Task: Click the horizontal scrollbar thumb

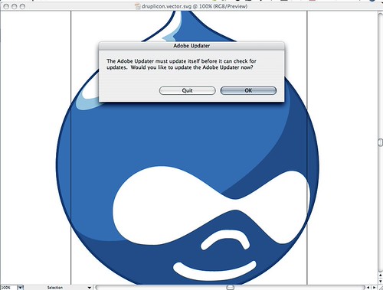Action: [x=230, y=288]
